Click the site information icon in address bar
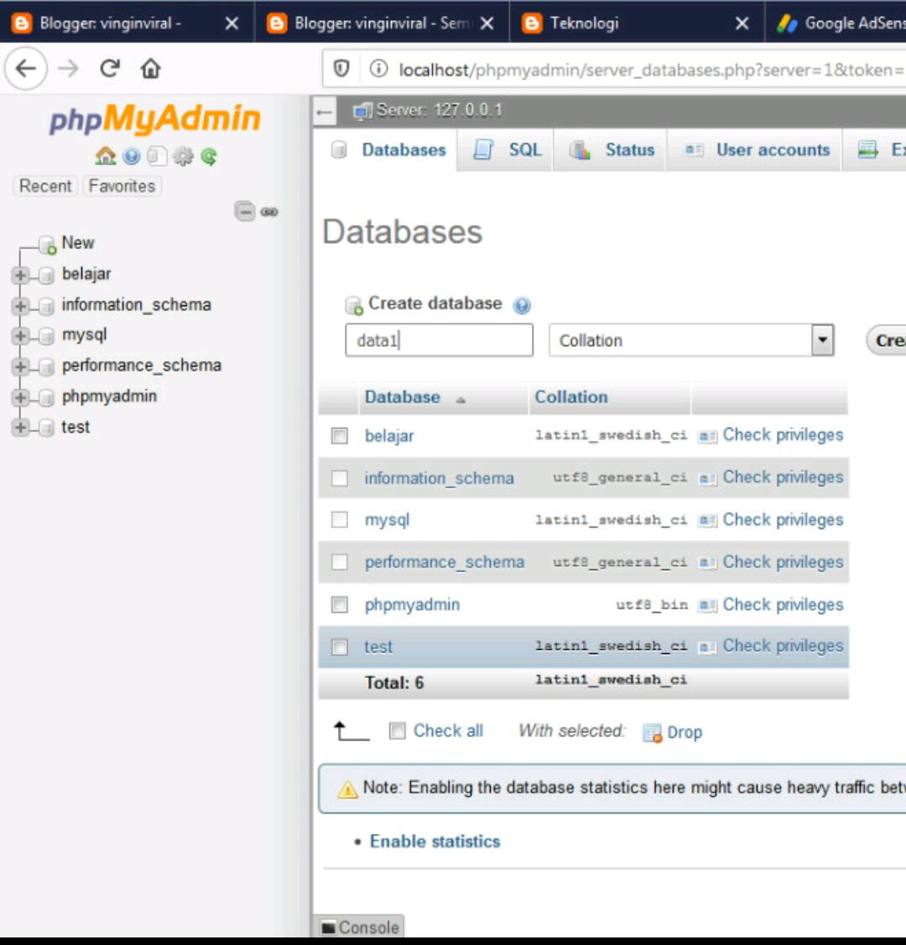 378,69
